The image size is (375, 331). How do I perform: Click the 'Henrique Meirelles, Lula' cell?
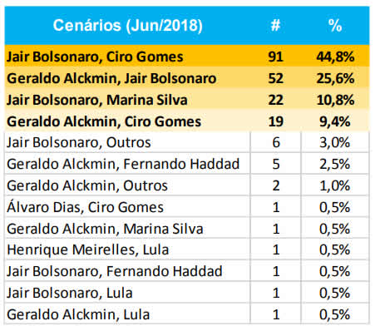pos(127,249)
